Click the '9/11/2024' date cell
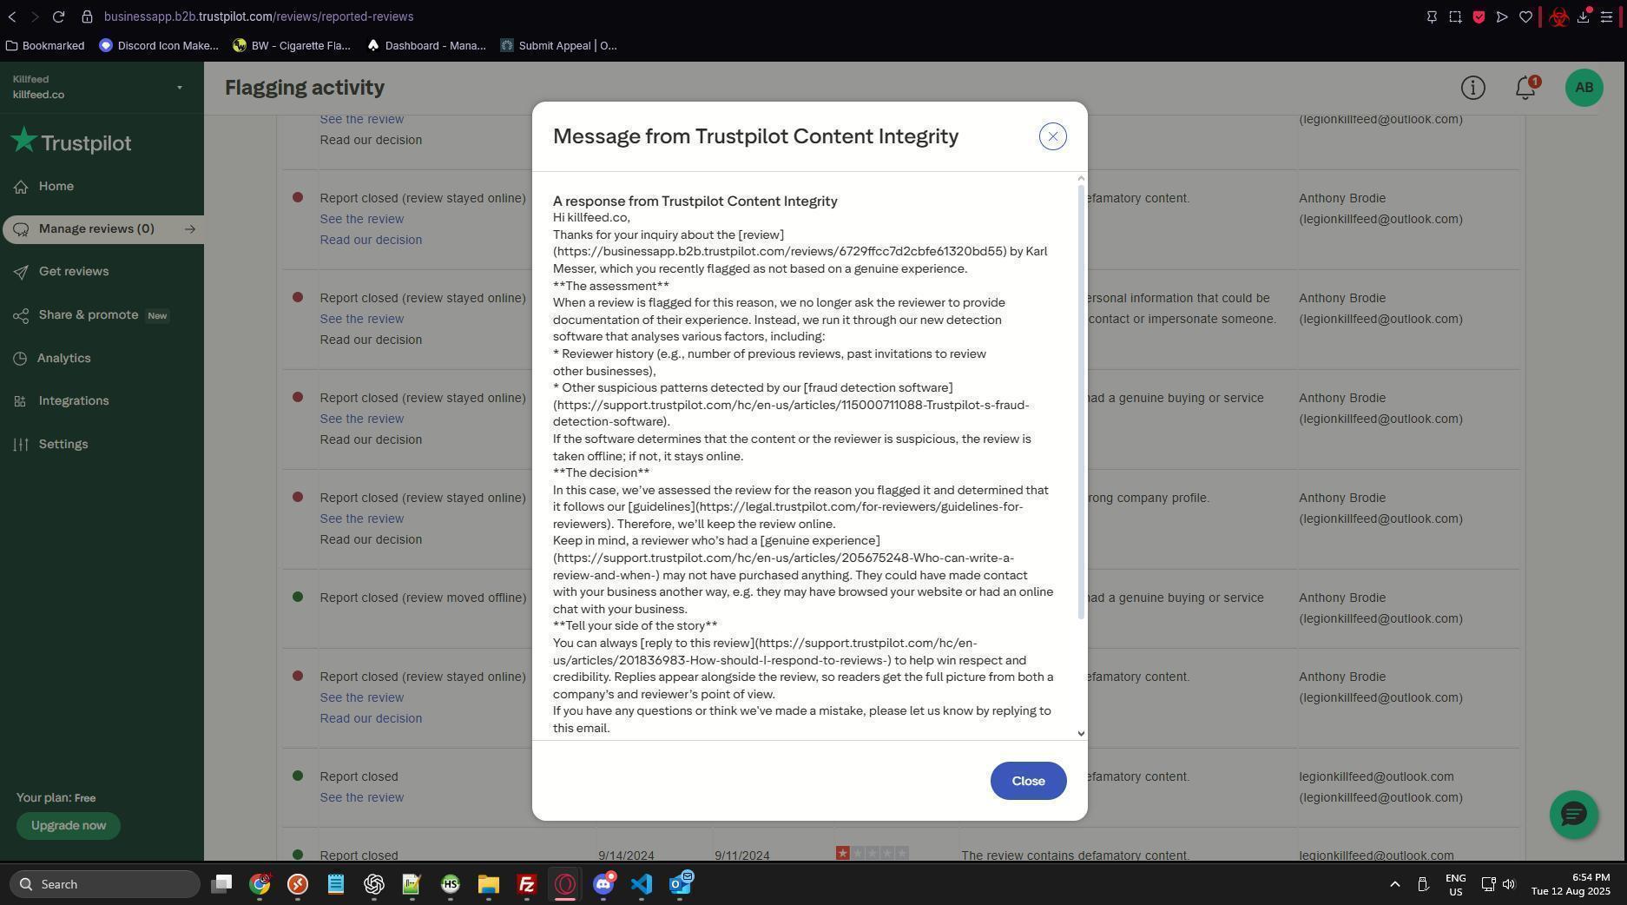 (x=742, y=855)
